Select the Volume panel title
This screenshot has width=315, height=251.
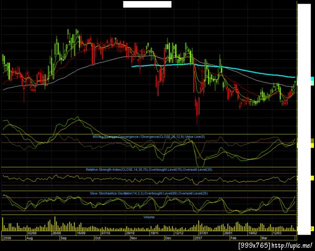[149, 217]
